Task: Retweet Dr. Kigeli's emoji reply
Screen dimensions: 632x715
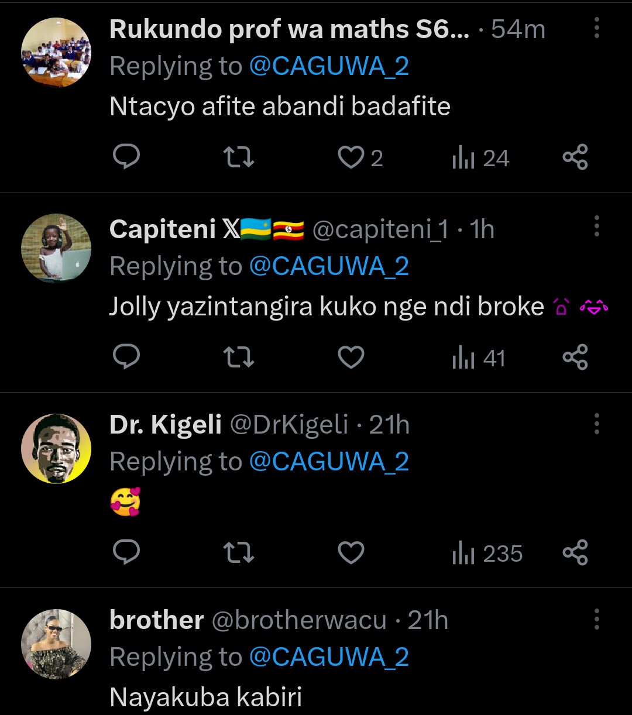Action: click(239, 553)
